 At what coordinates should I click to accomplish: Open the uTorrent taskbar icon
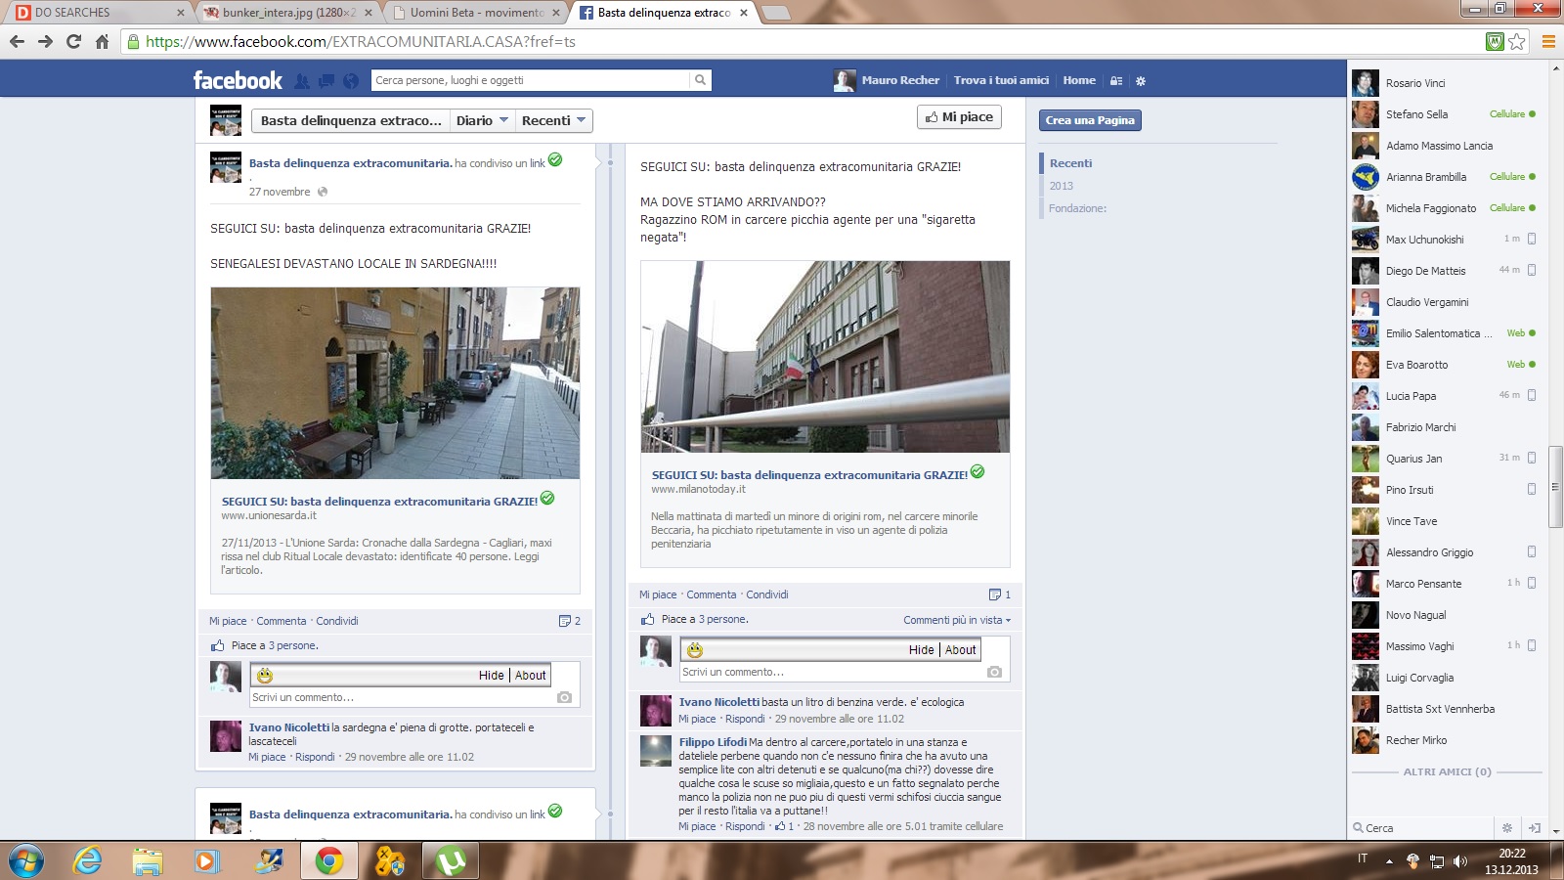point(451,860)
